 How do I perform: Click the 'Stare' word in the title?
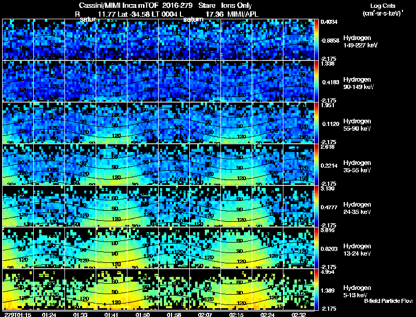point(206,5)
